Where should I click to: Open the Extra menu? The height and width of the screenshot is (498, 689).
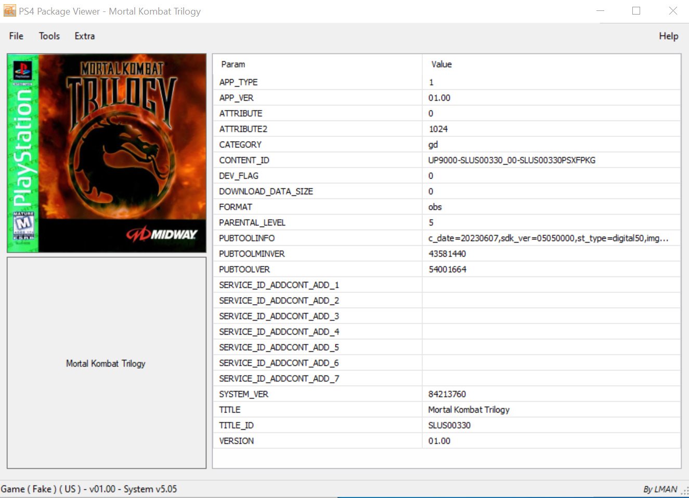[x=84, y=36]
